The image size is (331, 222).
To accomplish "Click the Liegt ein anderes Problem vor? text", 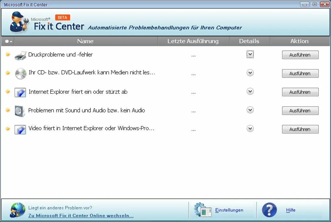I will click(60, 208).
